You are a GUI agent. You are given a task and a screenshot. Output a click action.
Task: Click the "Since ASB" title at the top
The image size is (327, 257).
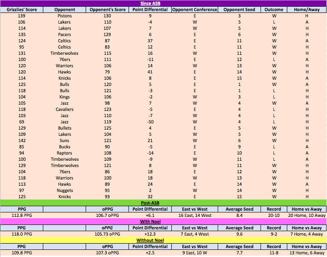(x=150, y=3)
